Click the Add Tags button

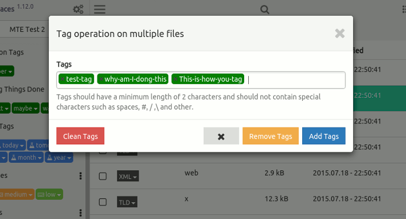point(324,136)
